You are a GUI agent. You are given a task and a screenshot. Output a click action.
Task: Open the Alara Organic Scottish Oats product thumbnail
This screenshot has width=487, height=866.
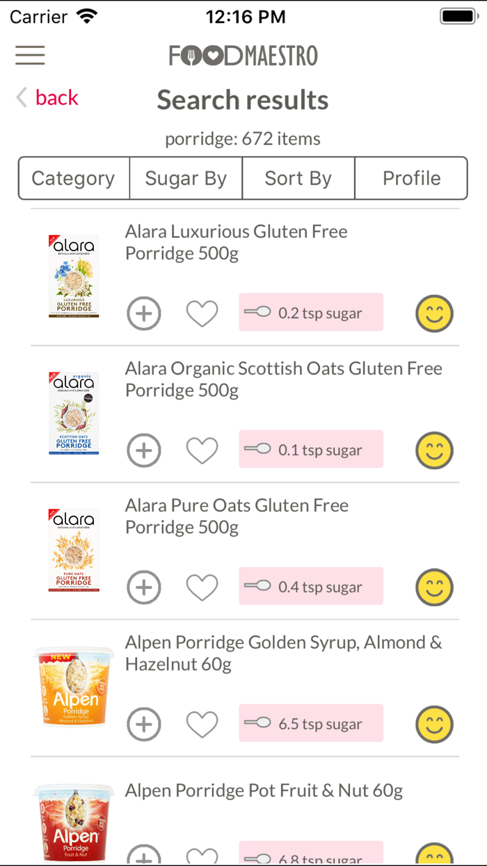point(74,414)
